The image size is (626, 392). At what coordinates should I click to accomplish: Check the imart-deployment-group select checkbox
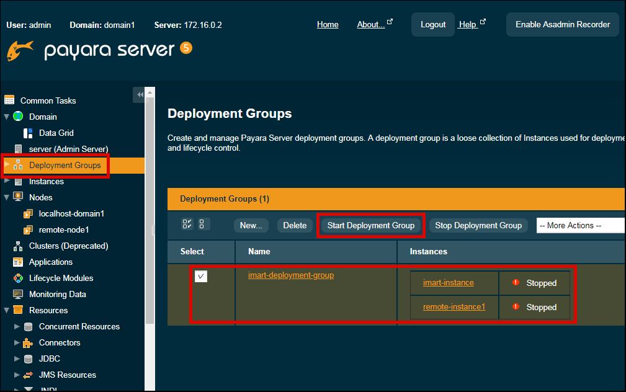coord(200,275)
